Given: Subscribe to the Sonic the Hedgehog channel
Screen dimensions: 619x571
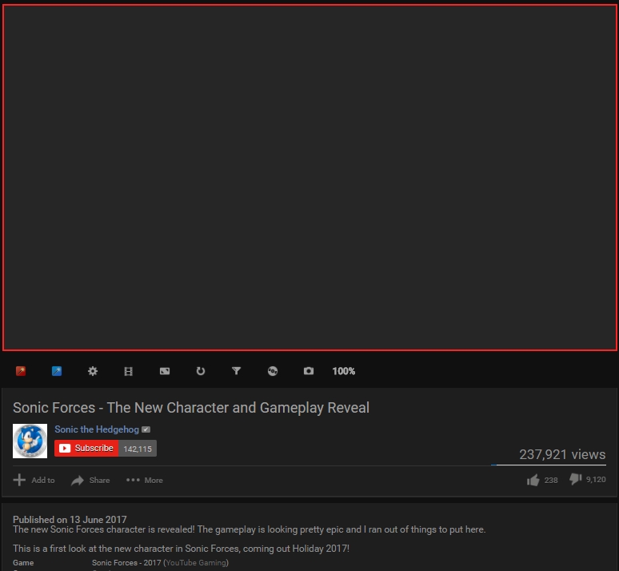Looking at the screenshot, I should [x=86, y=448].
